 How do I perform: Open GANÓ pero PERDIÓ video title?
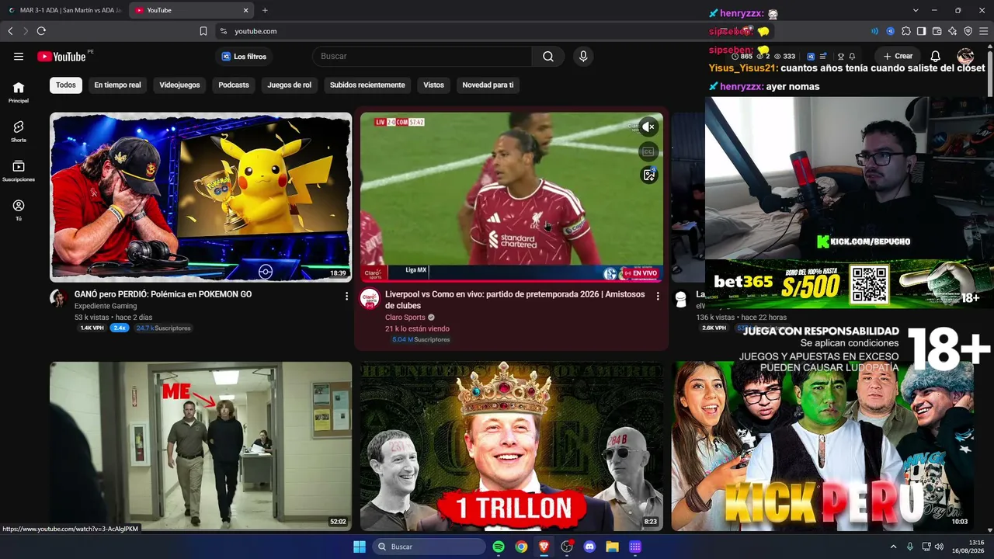click(x=163, y=294)
